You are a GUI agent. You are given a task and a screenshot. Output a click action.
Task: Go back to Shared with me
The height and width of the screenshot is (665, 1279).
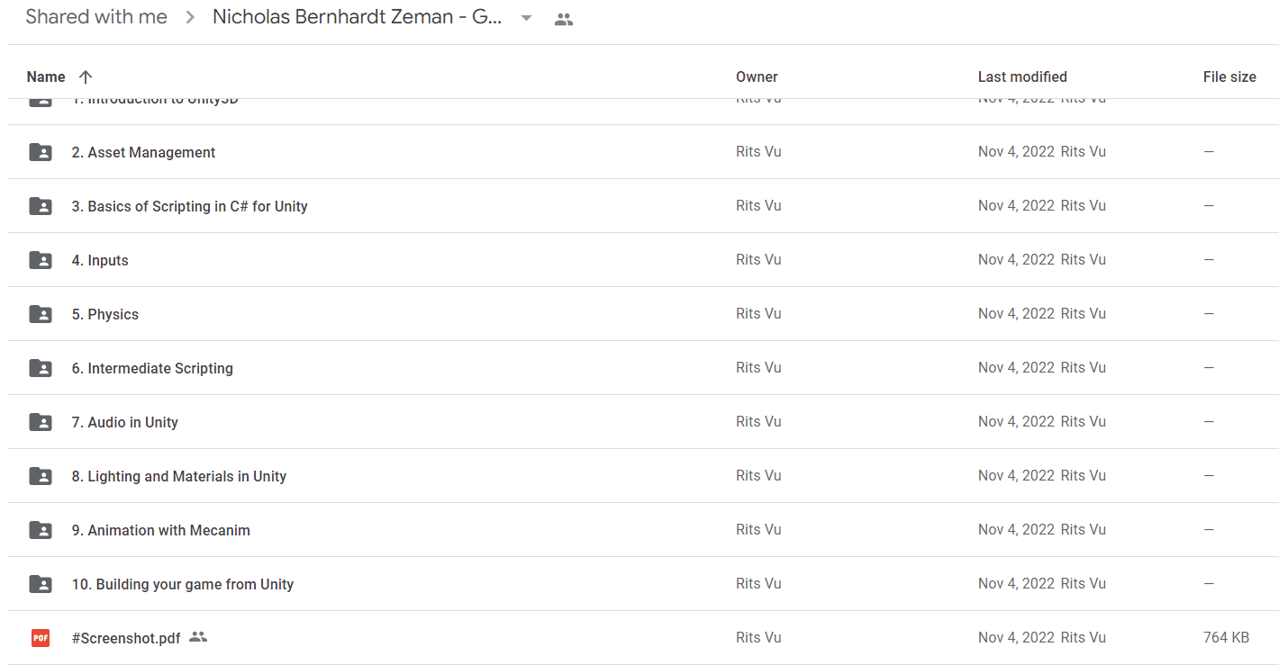tap(96, 17)
